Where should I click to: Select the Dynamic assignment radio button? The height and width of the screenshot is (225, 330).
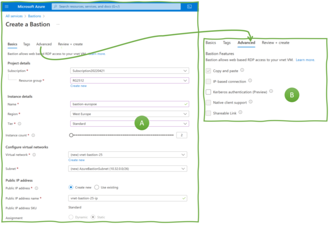pyautogui.click(x=71, y=217)
